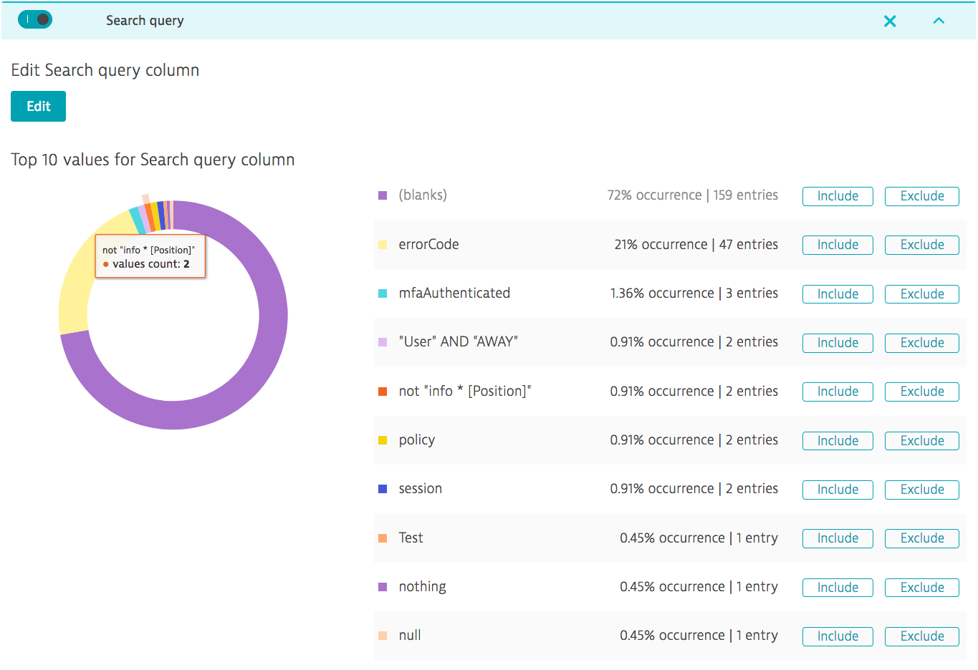The width and height of the screenshot is (978, 670).
Task: Select "72% occurrence | 159 entries" text
Action: tap(692, 195)
